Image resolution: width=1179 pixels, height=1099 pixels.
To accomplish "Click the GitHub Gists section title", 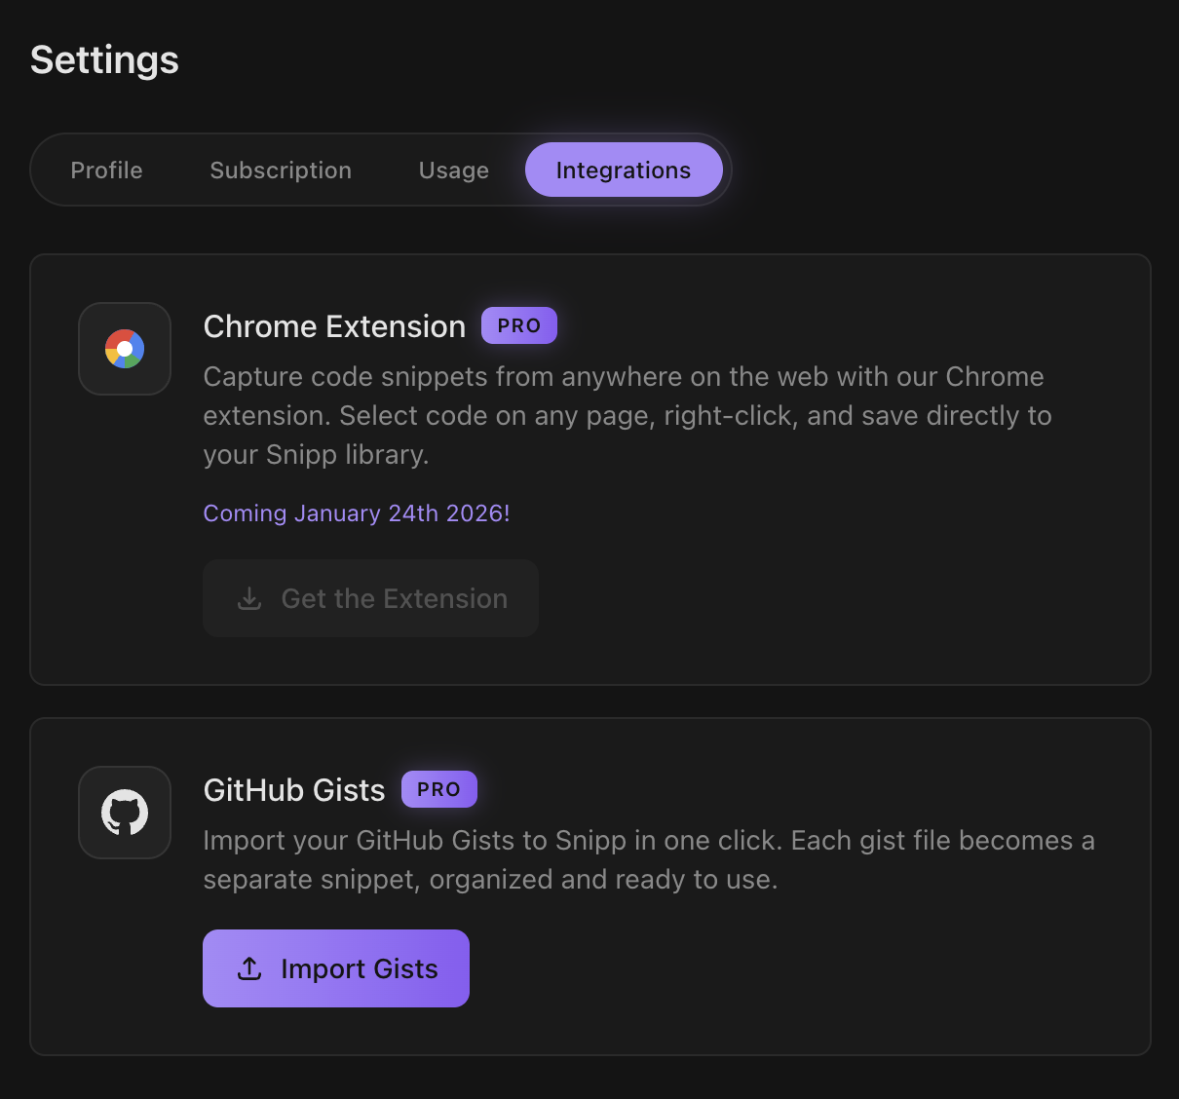I will pos(294,789).
